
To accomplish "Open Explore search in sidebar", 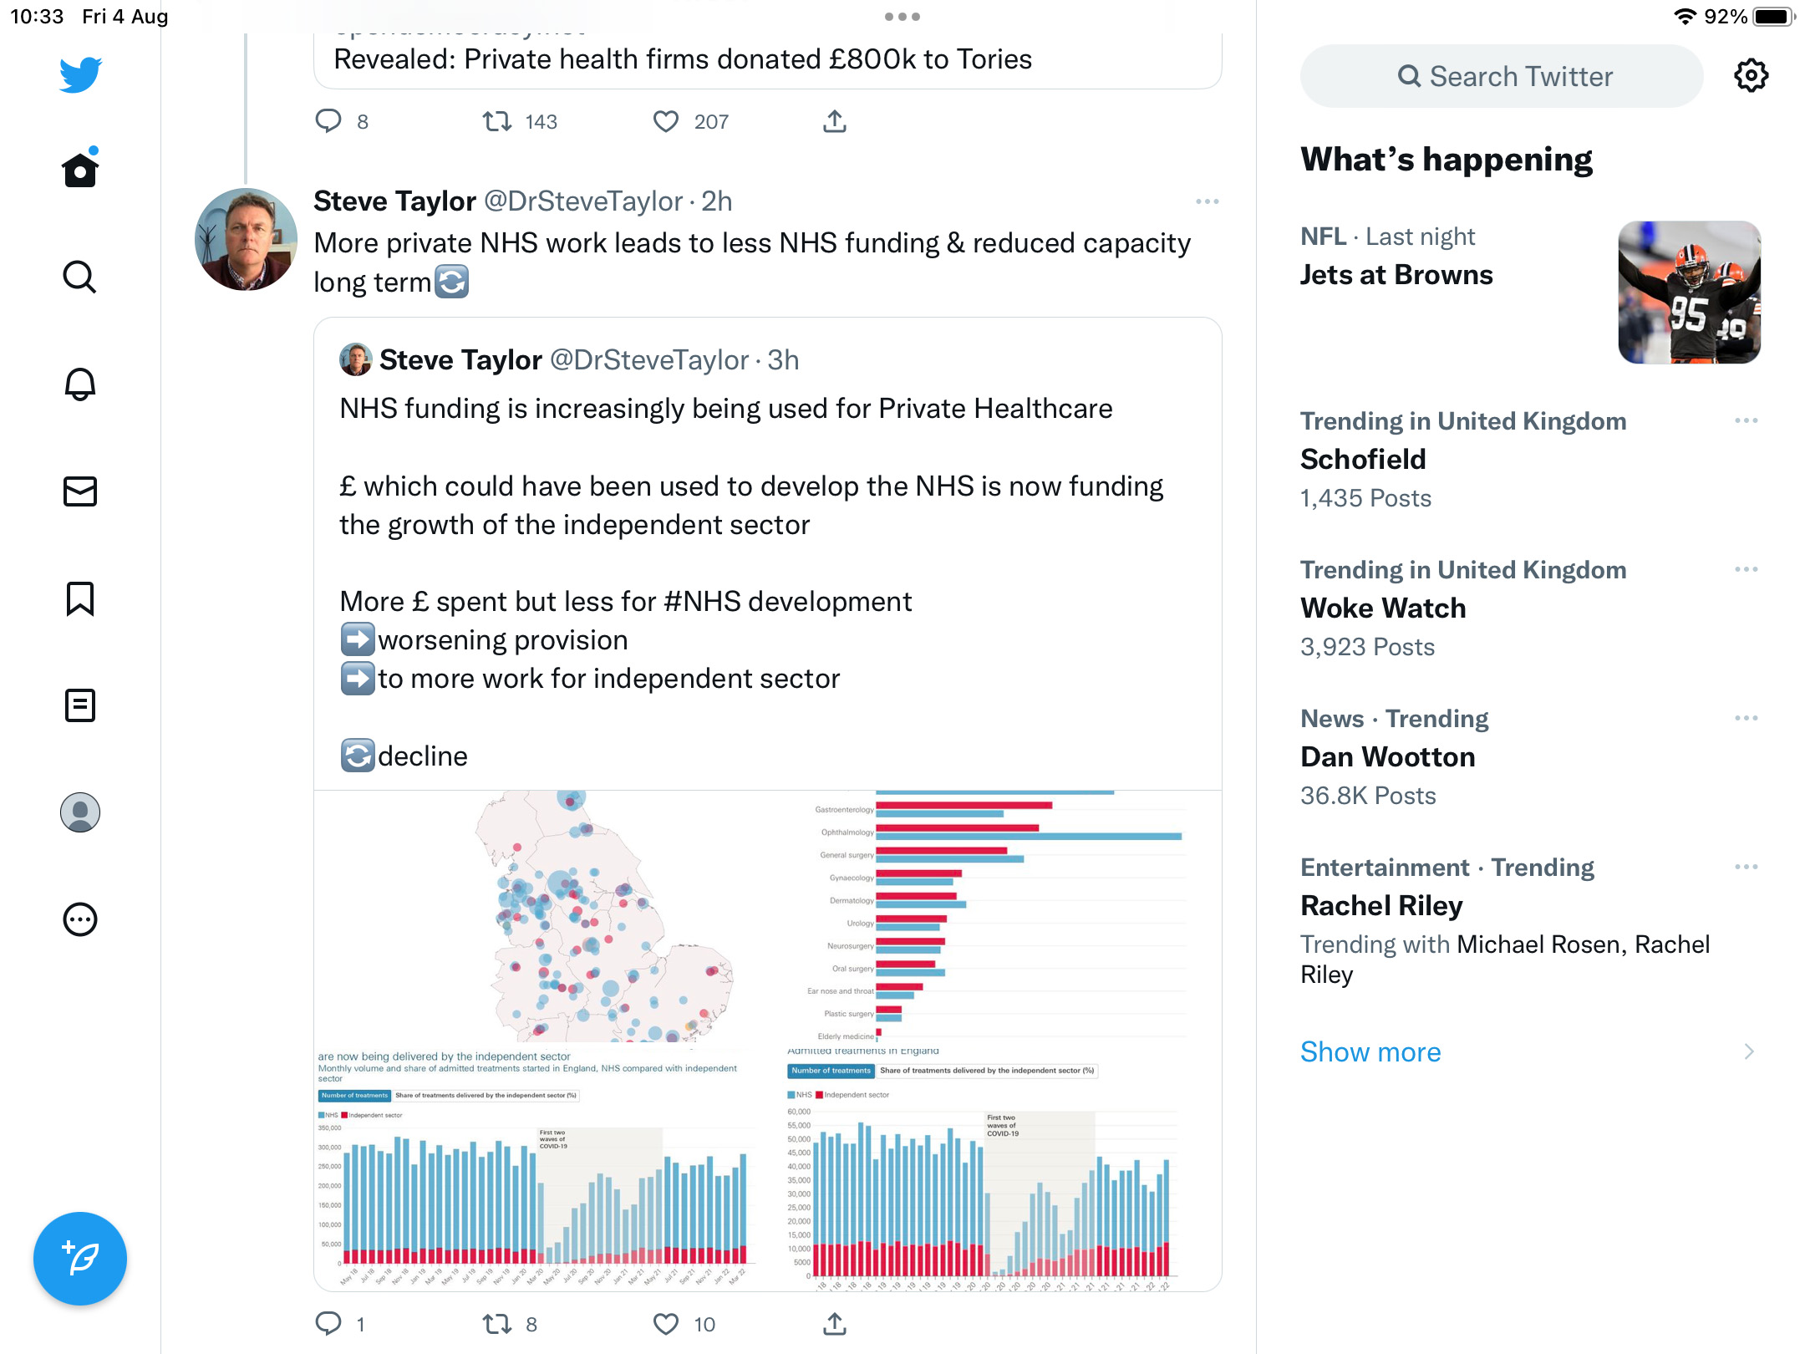I will tap(80, 277).
